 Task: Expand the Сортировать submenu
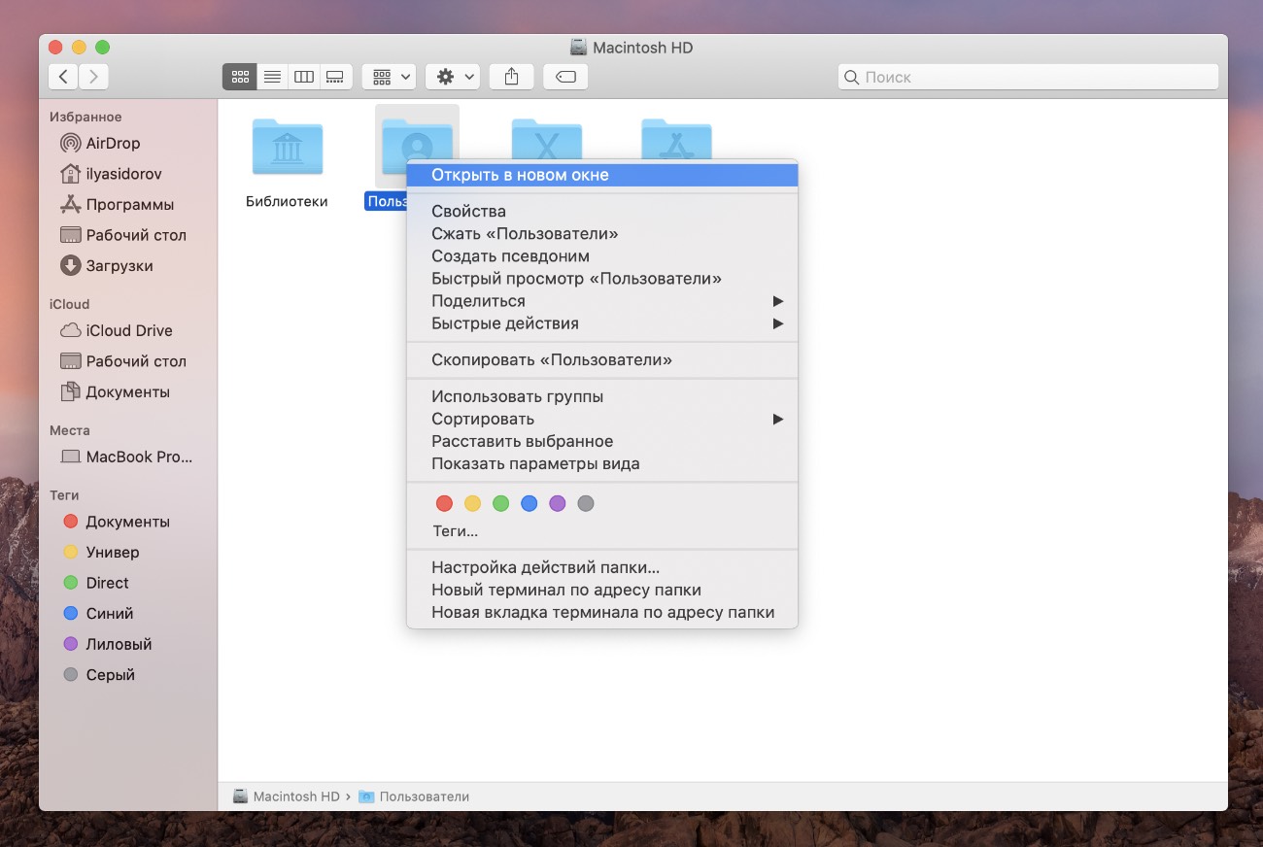[602, 419]
